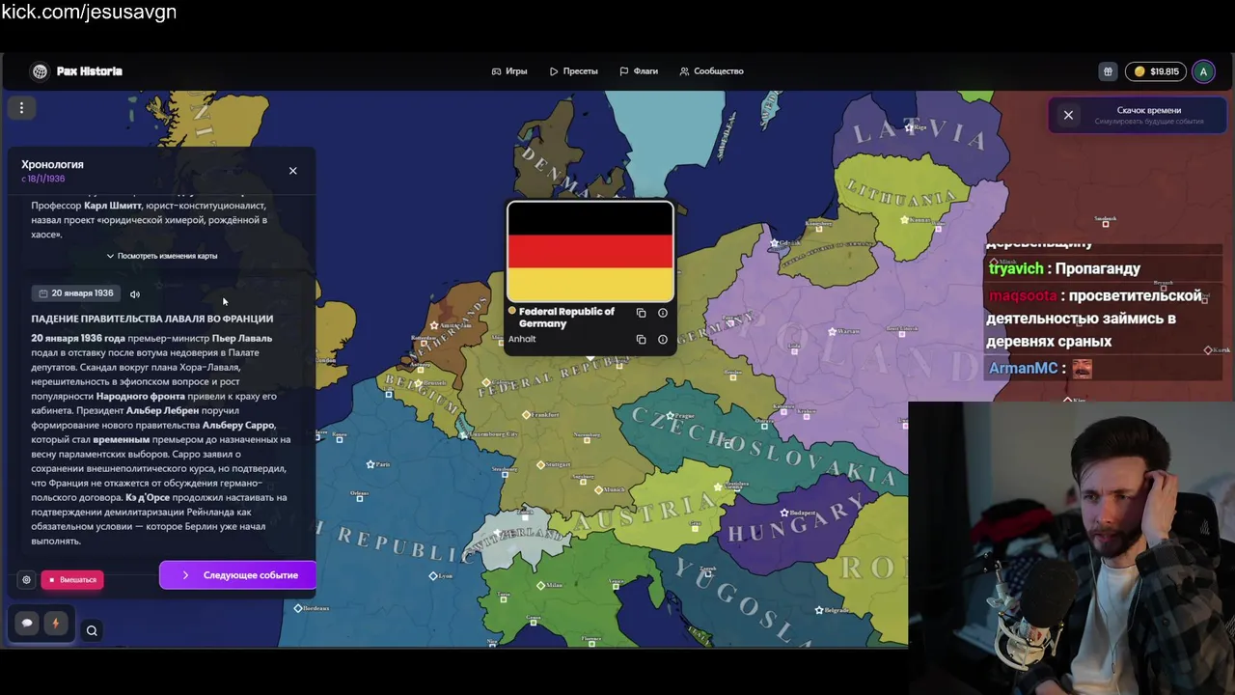1235x695 pixels.
Task: Click the Germany flag thumbnail
Action: [x=590, y=253]
